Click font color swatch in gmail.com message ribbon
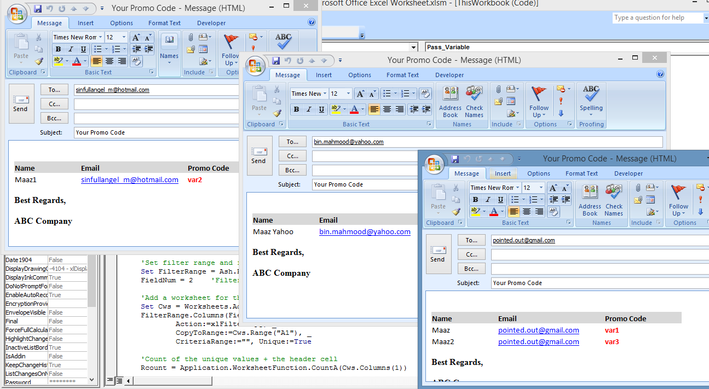 click(494, 211)
